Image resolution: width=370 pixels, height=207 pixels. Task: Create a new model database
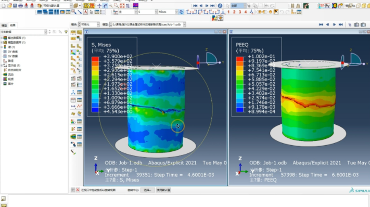(4, 6)
